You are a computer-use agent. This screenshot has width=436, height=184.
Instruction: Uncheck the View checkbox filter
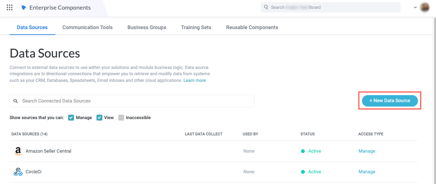coord(99,118)
